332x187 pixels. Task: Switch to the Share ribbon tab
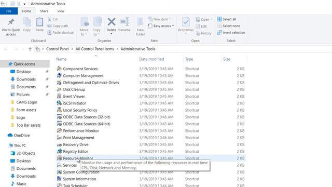point(44,11)
